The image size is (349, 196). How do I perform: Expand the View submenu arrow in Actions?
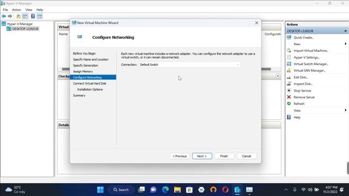(x=345, y=110)
